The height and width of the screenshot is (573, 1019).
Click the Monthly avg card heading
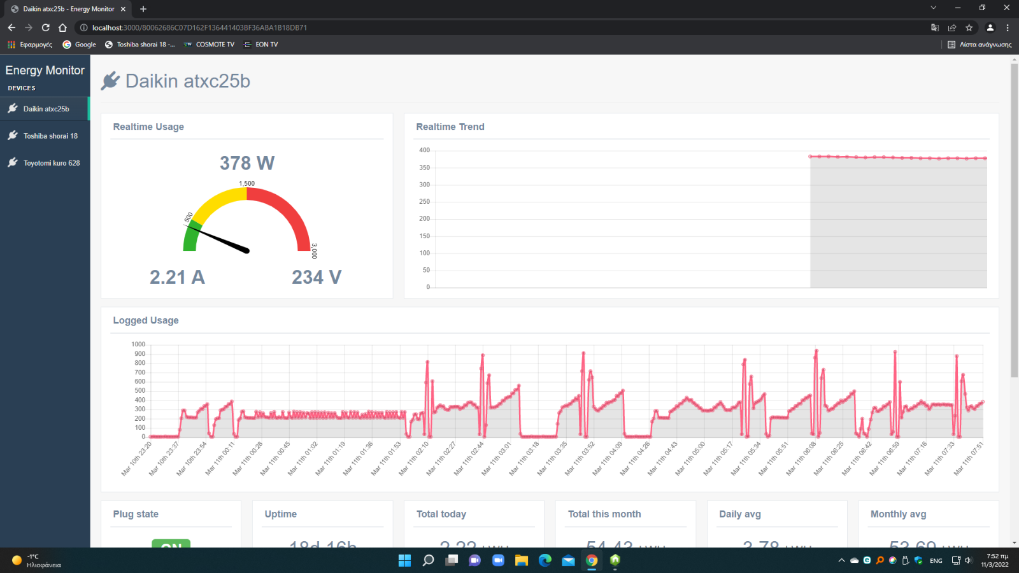click(x=899, y=514)
